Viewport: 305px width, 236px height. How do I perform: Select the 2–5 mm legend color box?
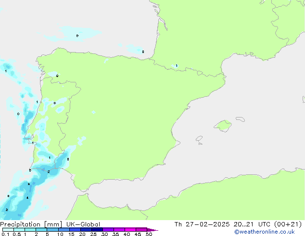point(41,230)
